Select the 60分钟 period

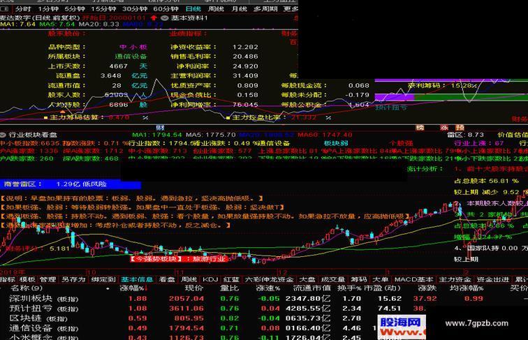pos(166,9)
